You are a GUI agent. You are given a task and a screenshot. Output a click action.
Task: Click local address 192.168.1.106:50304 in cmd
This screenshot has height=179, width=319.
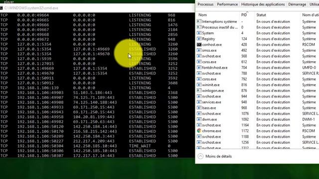tap(40, 146)
